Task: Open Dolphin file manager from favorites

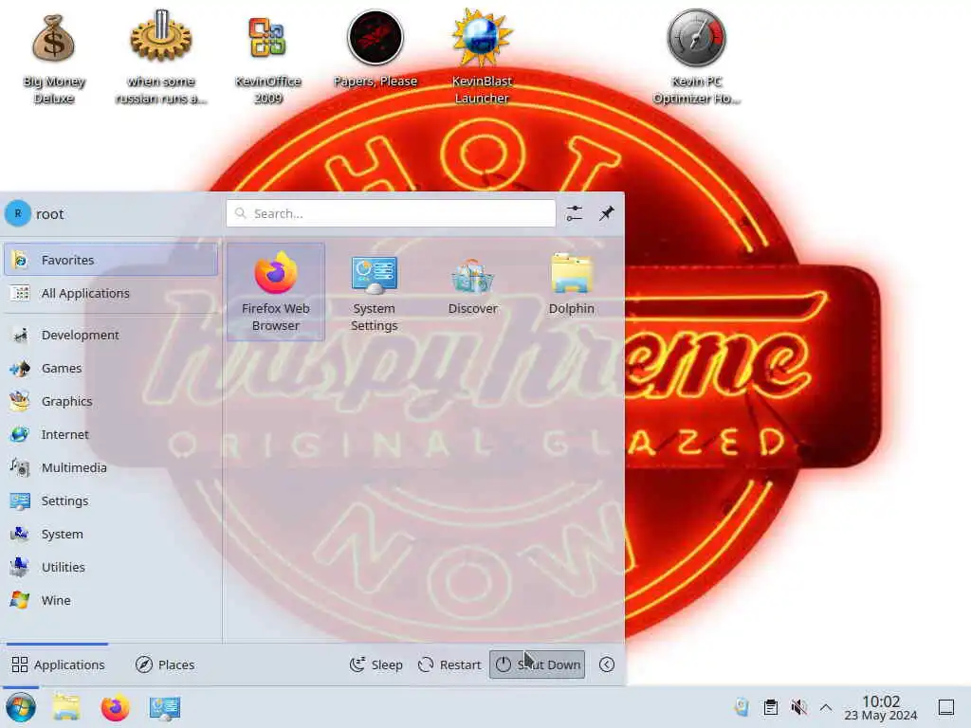Action: pyautogui.click(x=571, y=284)
